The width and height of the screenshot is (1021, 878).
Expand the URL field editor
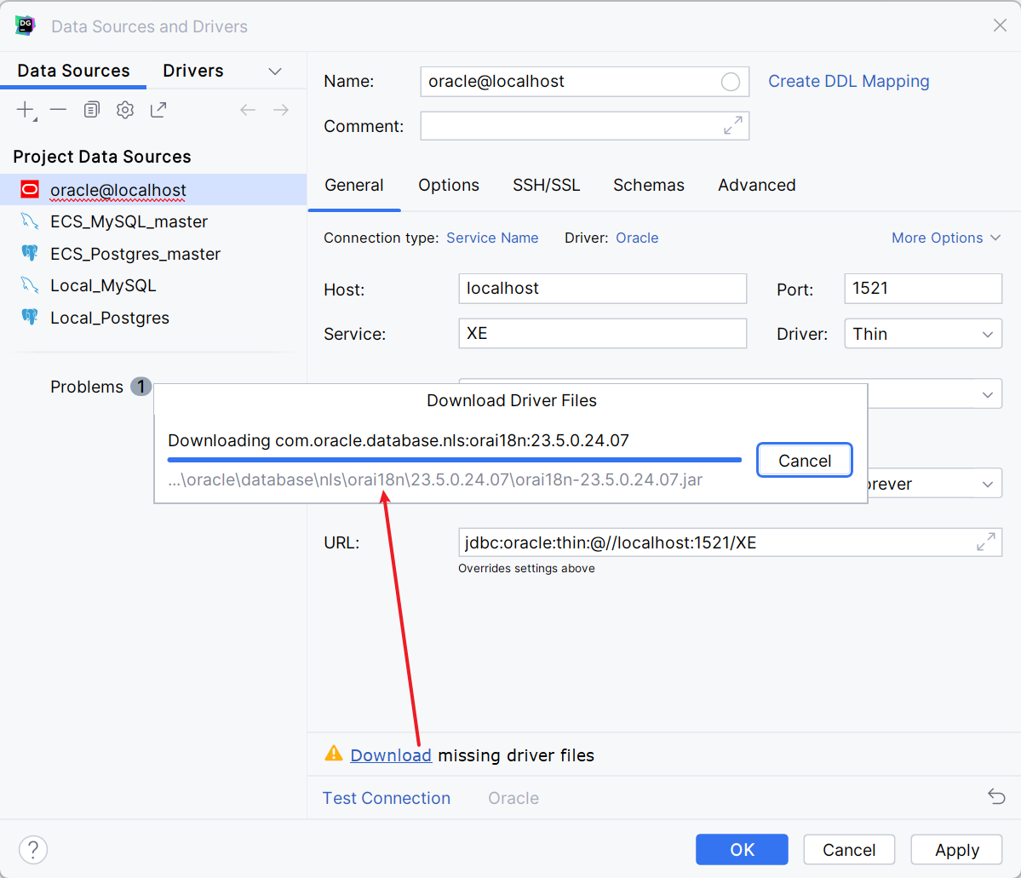pyautogui.click(x=986, y=542)
